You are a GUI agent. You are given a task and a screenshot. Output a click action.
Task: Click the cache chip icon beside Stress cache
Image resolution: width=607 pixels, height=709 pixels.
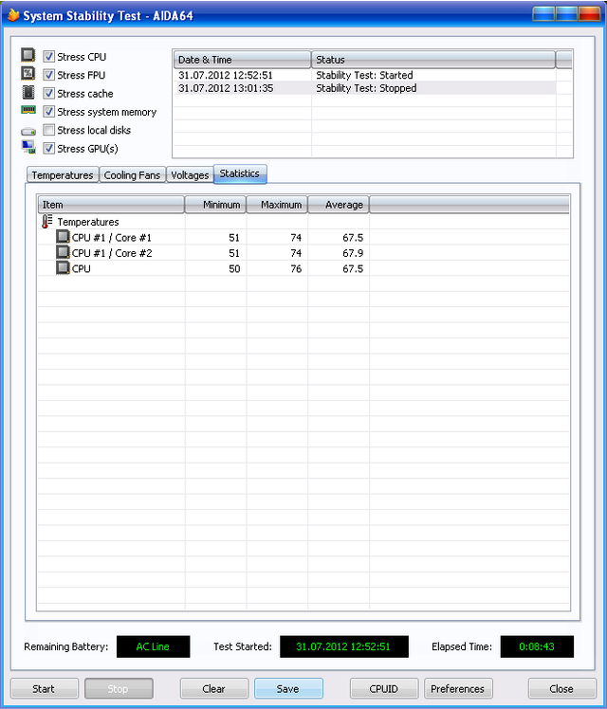point(28,93)
